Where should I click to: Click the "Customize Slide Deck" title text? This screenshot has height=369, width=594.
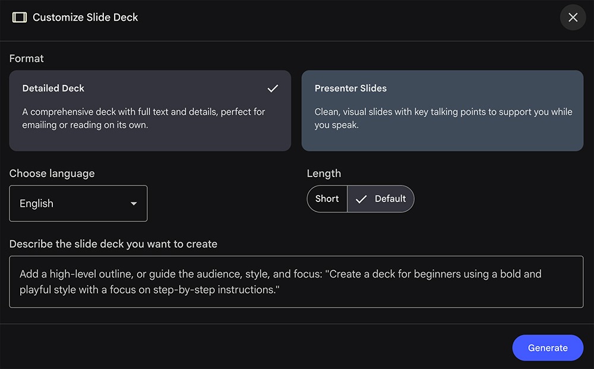(85, 17)
